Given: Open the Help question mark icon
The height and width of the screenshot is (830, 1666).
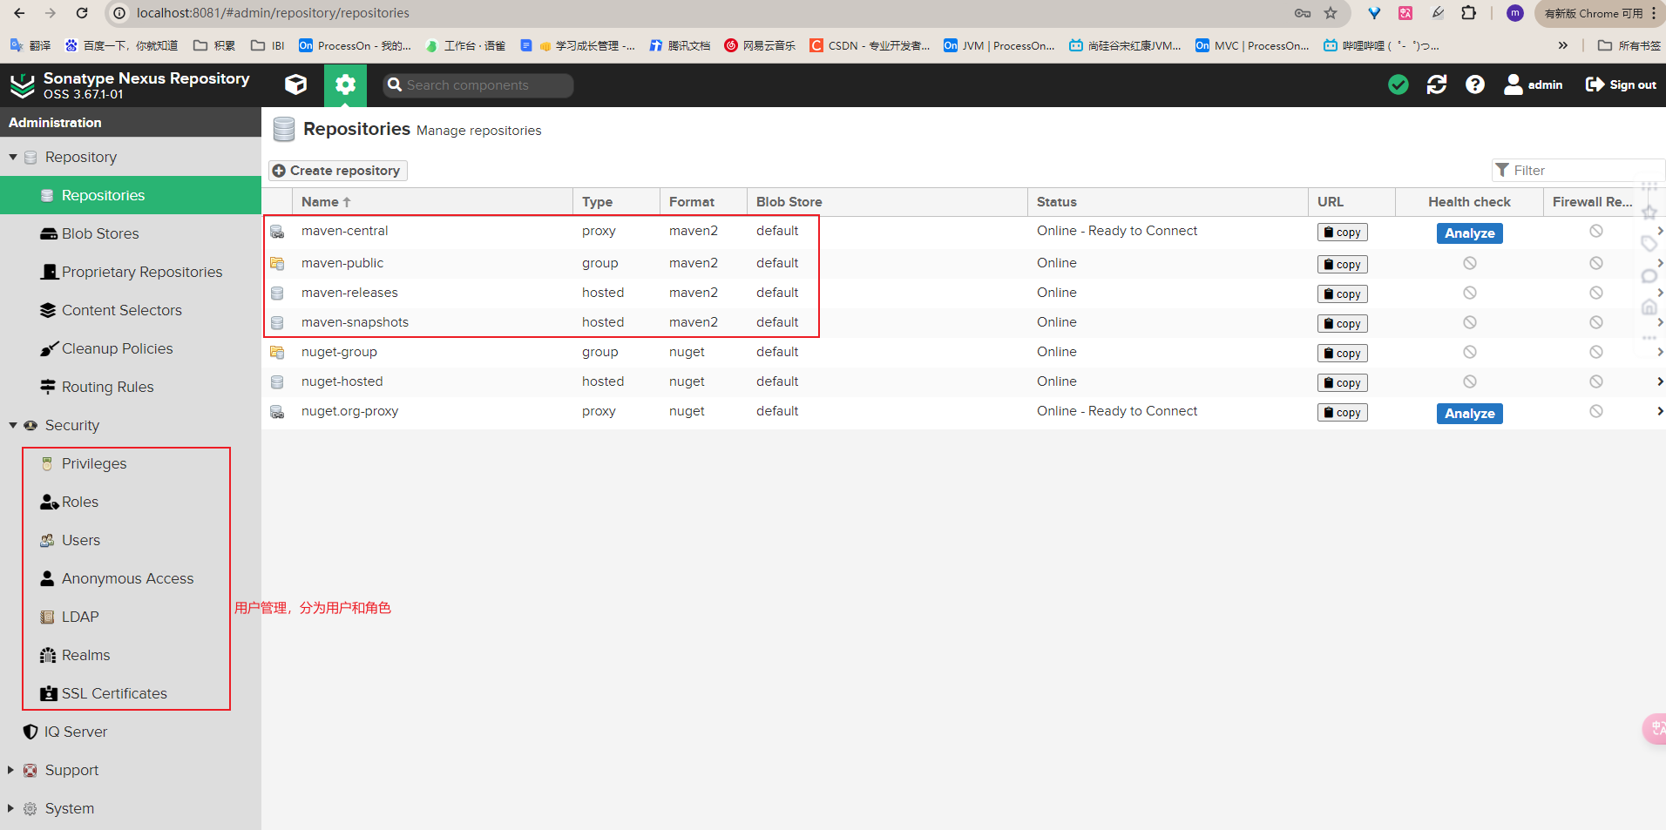Looking at the screenshot, I should point(1474,84).
